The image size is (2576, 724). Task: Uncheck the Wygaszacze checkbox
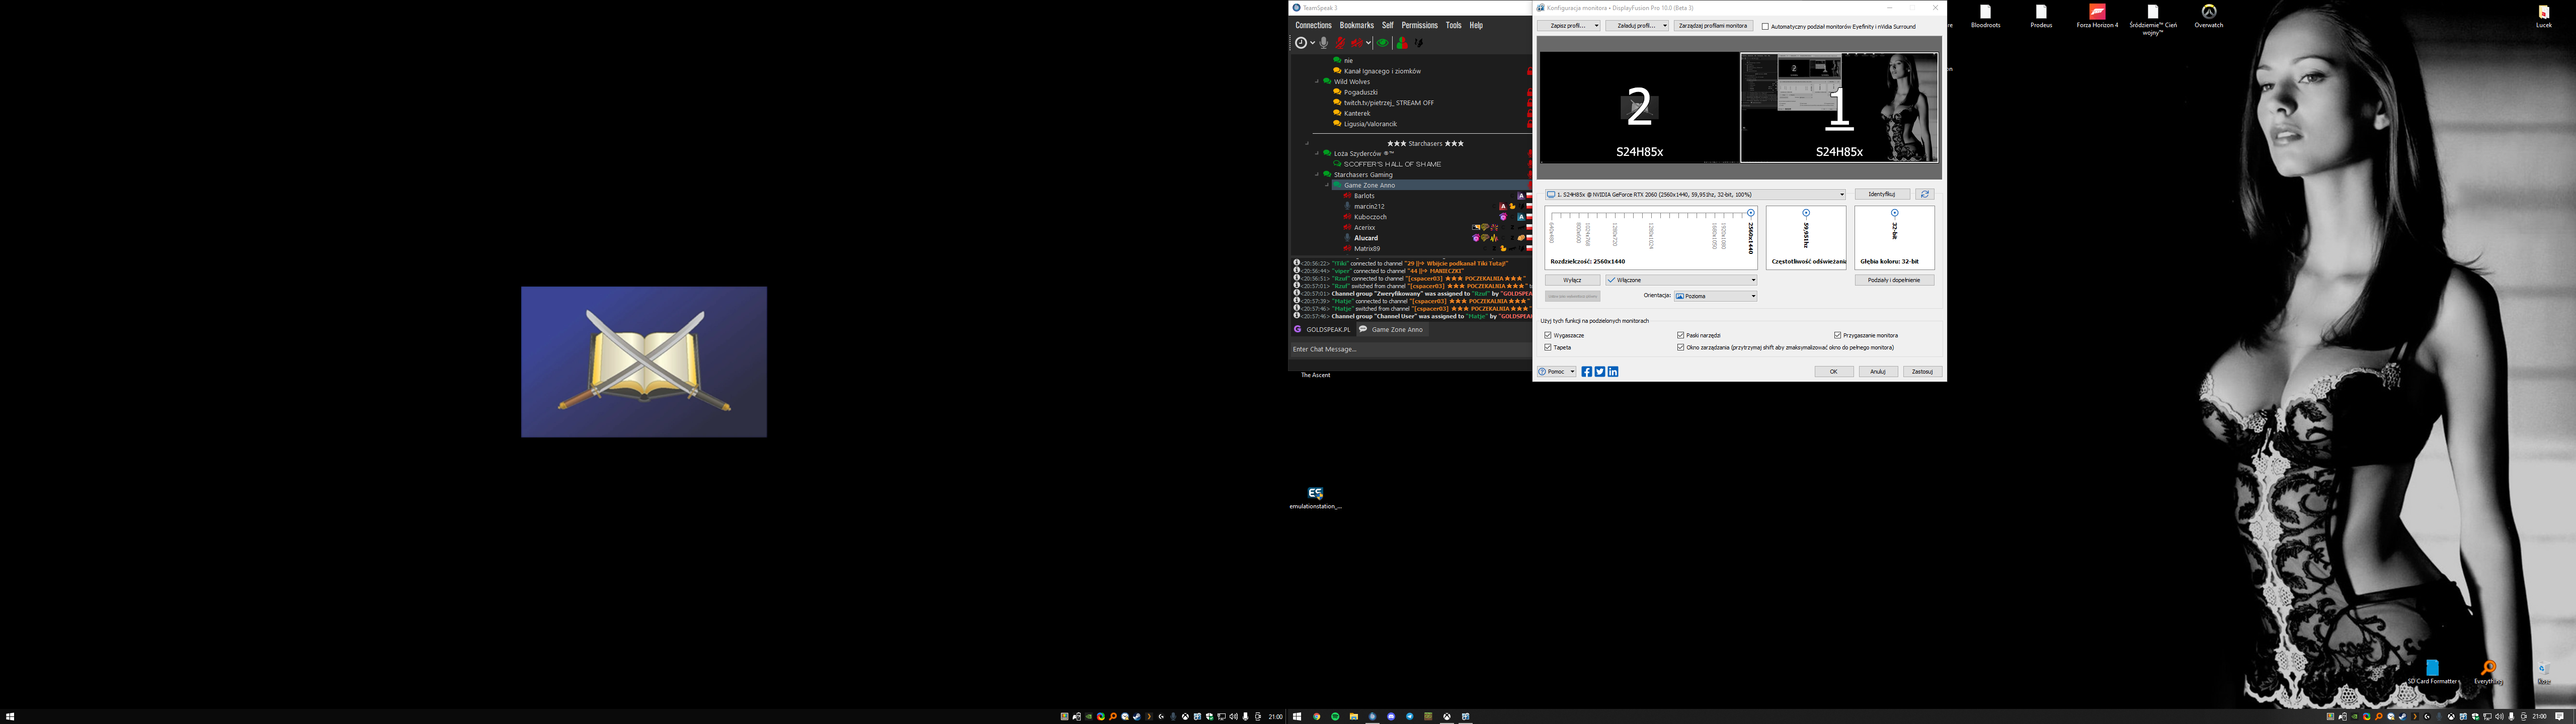(1548, 335)
